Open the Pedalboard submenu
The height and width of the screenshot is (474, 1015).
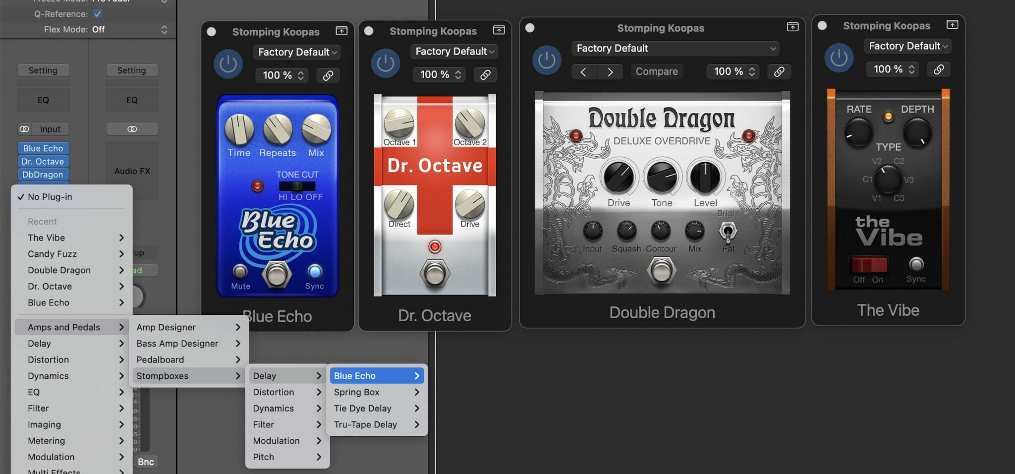189,359
